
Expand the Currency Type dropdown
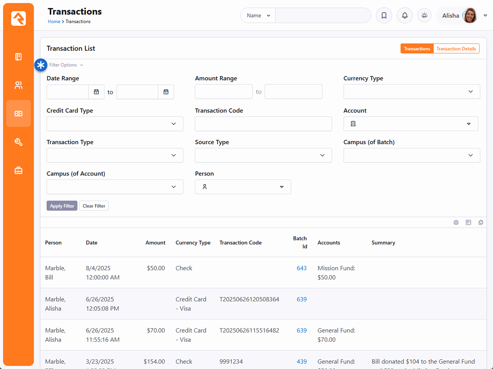(x=411, y=91)
